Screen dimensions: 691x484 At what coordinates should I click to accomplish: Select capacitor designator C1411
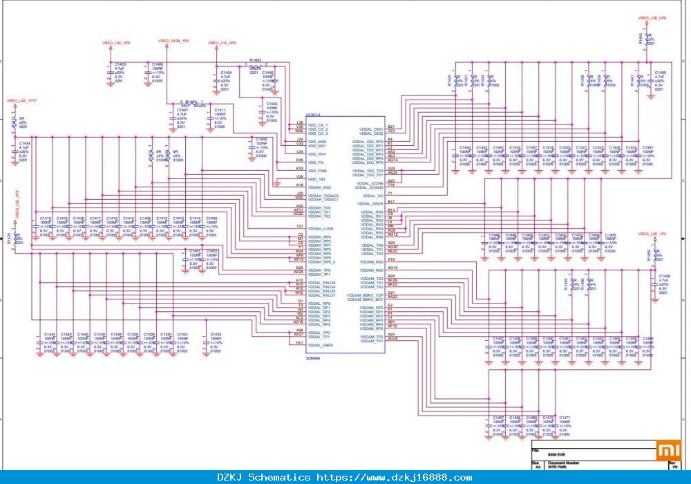220,110
